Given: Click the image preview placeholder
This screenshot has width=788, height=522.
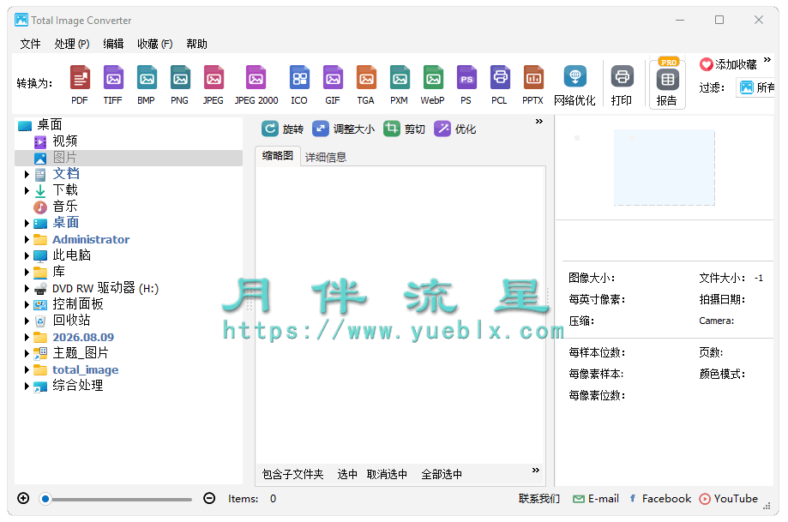Looking at the screenshot, I should coord(664,167).
